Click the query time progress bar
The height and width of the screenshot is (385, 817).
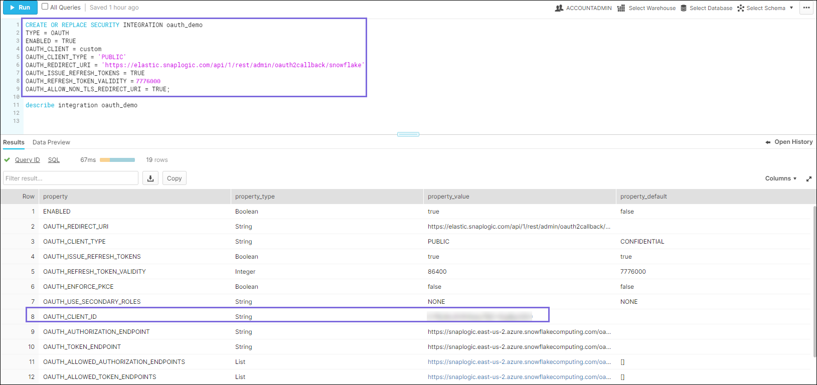tap(117, 160)
